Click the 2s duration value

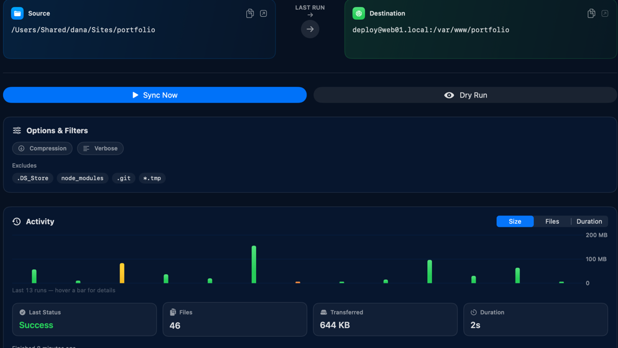tap(476, 325)
